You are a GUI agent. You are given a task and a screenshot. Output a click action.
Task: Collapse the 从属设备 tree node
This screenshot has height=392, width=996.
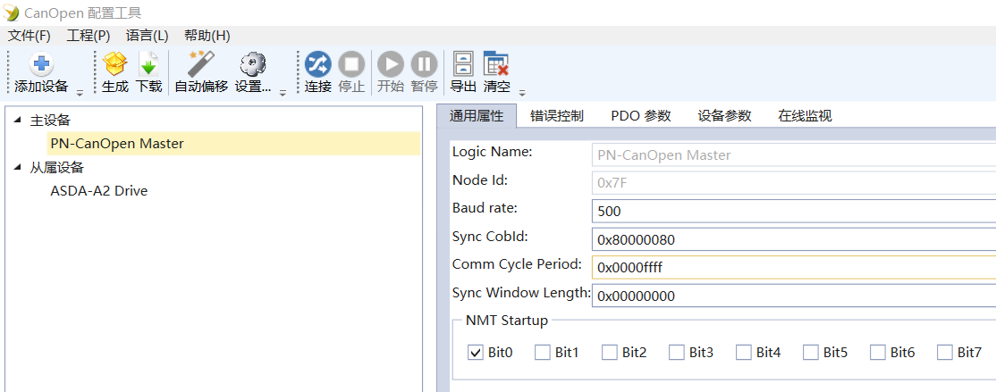coord(17,168)
